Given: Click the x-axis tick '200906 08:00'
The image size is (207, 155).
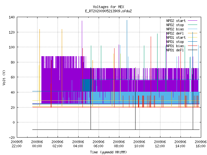Looking at the screenshot, I should tap(119, 144).
